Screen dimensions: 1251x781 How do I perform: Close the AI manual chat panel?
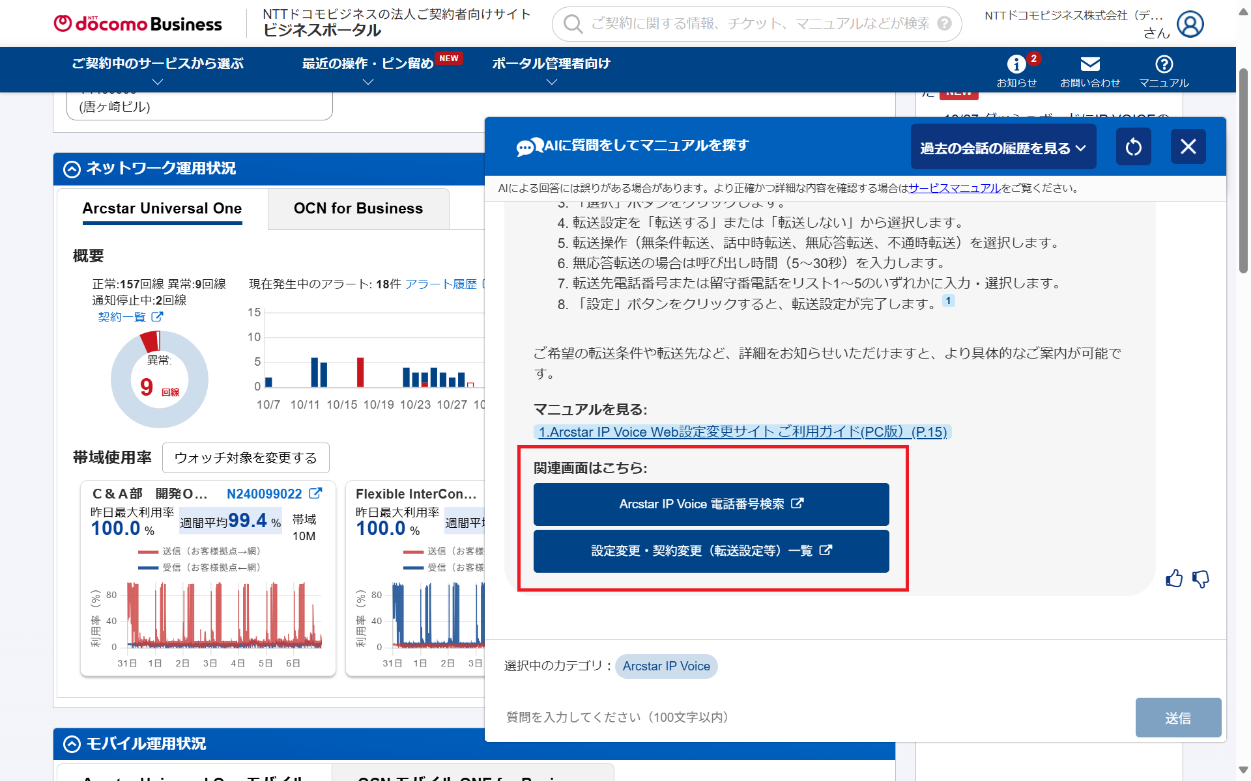pos(1188,146)
